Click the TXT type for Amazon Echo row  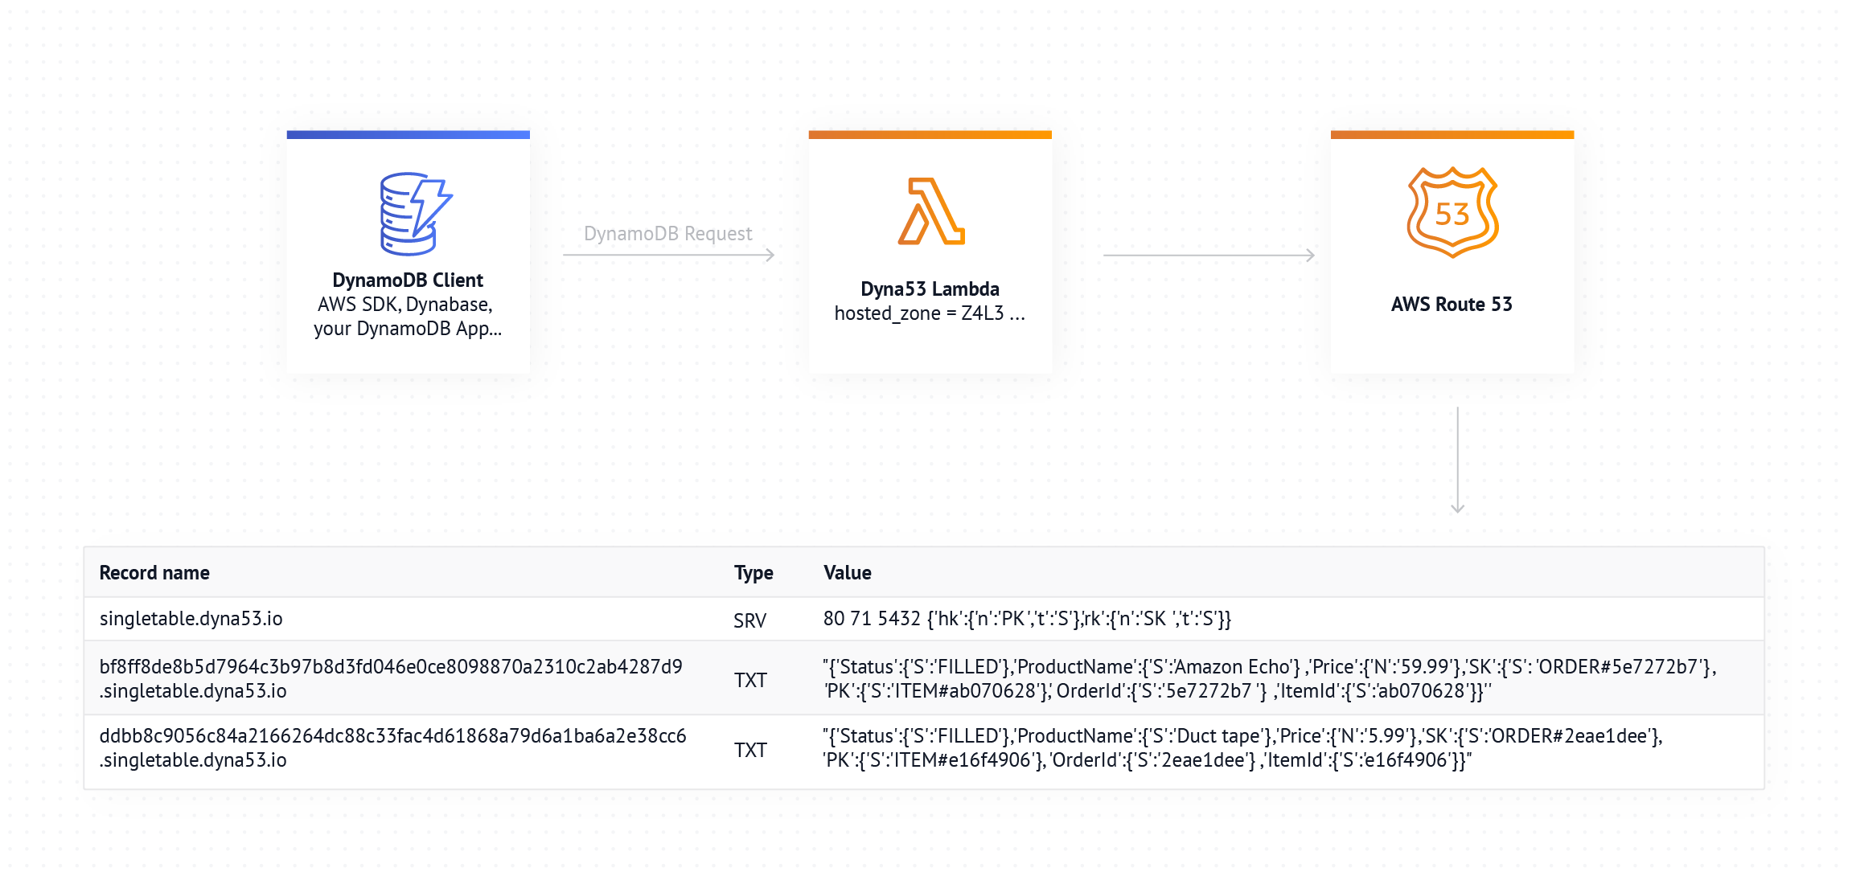pos(749,681)
